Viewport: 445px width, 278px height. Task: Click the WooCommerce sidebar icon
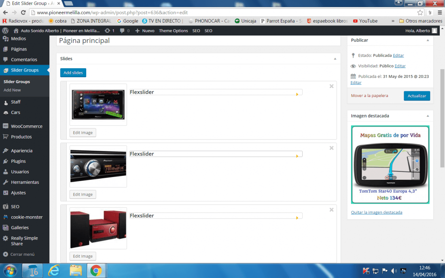pos(5,126)
